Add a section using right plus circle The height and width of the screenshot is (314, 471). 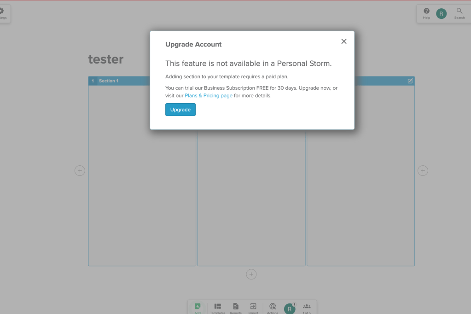click(423, 171)
